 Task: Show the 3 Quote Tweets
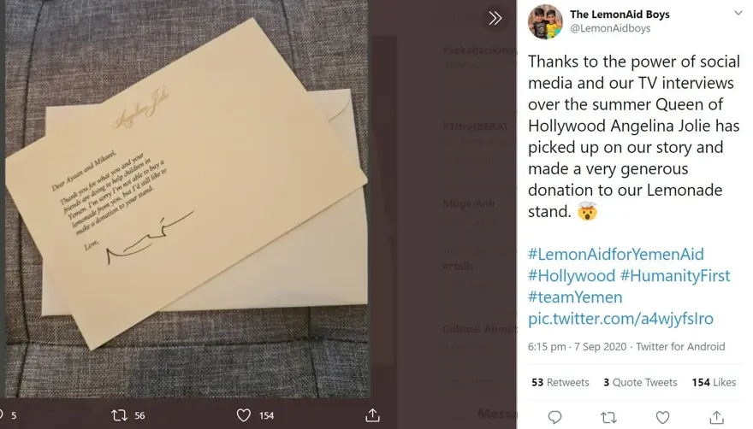click(x=639, y=382)
